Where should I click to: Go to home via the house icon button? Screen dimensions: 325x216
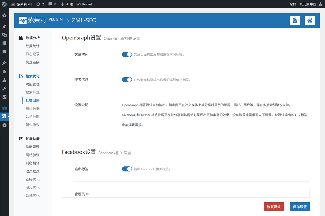(x=310, y=20)
